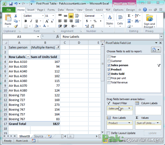Open Sum of Units field dropdown
165x145 pixels.
[x=158, y=123]
